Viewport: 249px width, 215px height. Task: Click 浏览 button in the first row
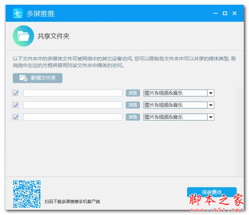tap(133, 93)
